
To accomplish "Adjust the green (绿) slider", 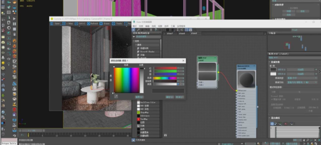I will (x=165, y=71).
